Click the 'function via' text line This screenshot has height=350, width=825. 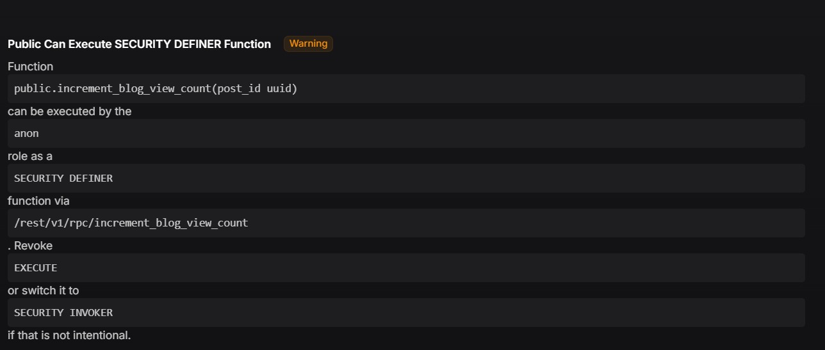(x=38, y=201)
